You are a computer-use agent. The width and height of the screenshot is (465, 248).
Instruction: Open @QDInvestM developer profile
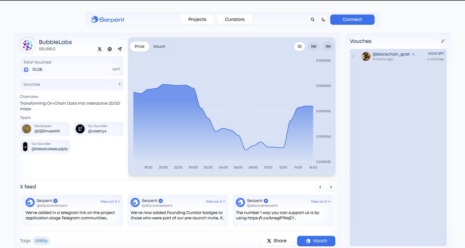(45, 129)
